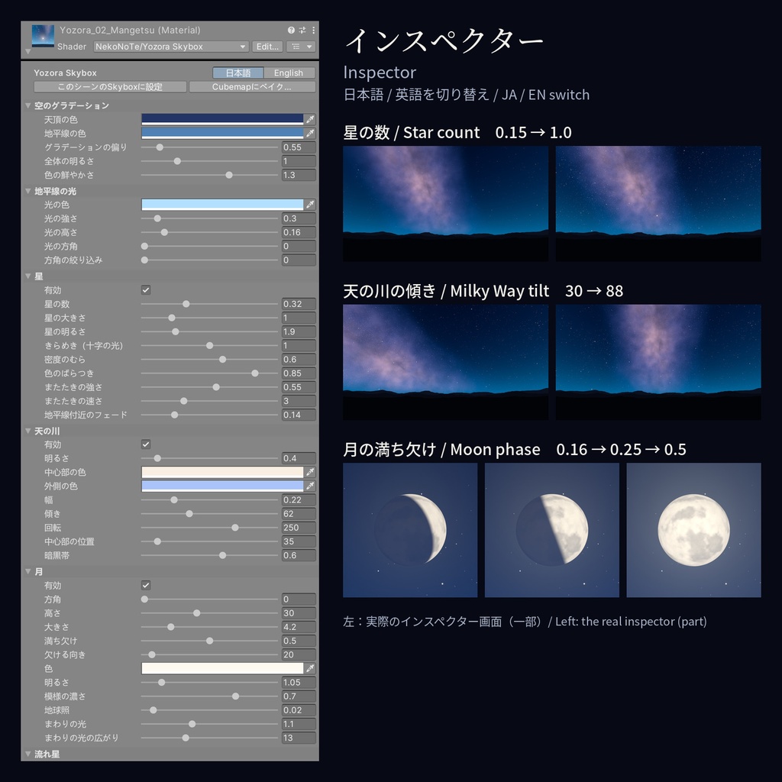This screenshot has height=782, width=782.
Task: Open the Shader dropdown NekoNoTe/Yozora Skybox
Action: [171, 47]
